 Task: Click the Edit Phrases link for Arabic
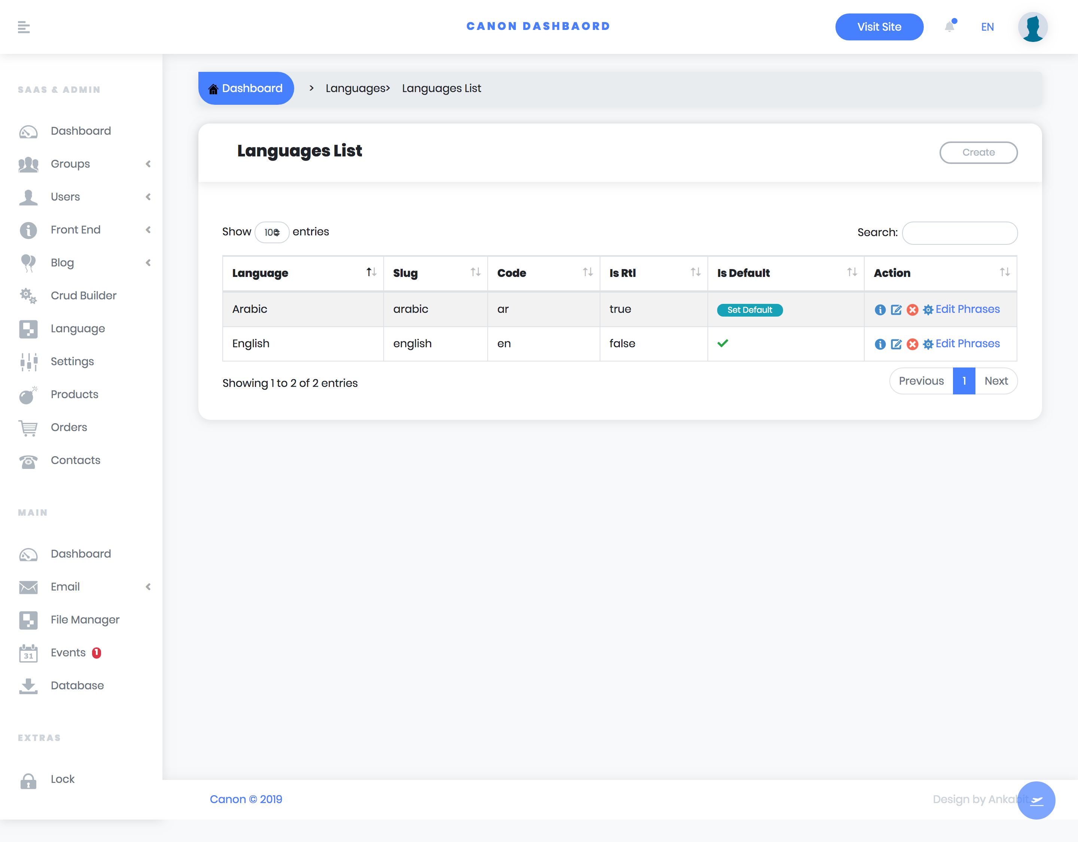click(x=968, y=309)
